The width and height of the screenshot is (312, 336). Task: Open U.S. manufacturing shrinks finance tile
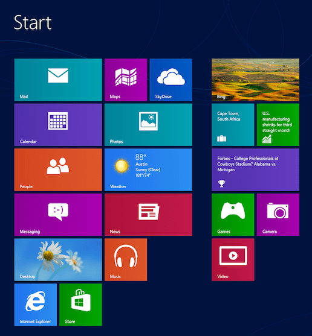click(x=278, y=125)
